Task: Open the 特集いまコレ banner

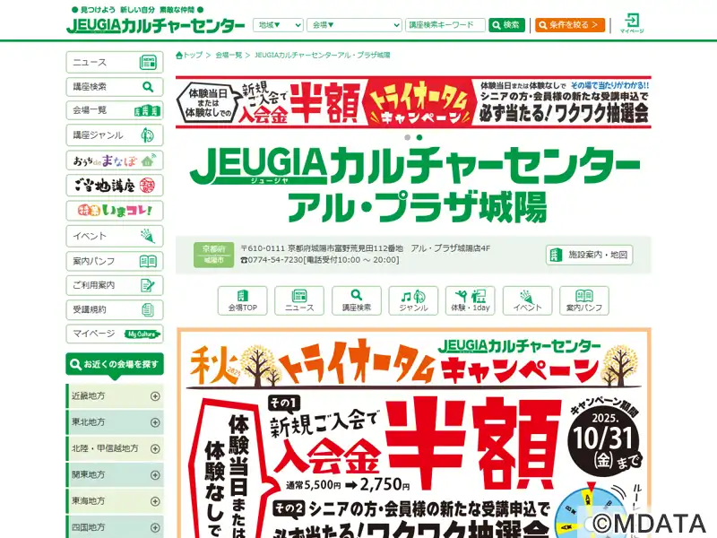Action: (x=115, y=211)
